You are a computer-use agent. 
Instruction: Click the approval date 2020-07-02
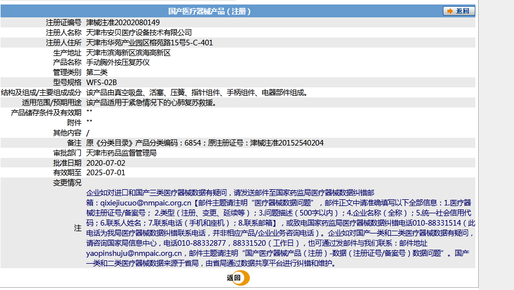point(106,163)
